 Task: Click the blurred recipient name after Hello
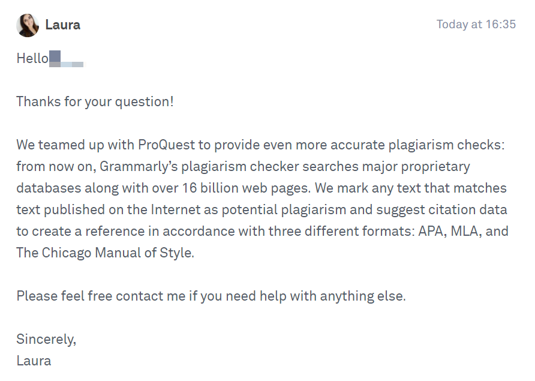[66, 59]
